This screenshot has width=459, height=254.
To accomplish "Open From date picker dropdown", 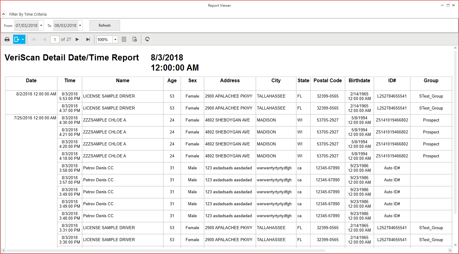I will (x=41, y=25).
